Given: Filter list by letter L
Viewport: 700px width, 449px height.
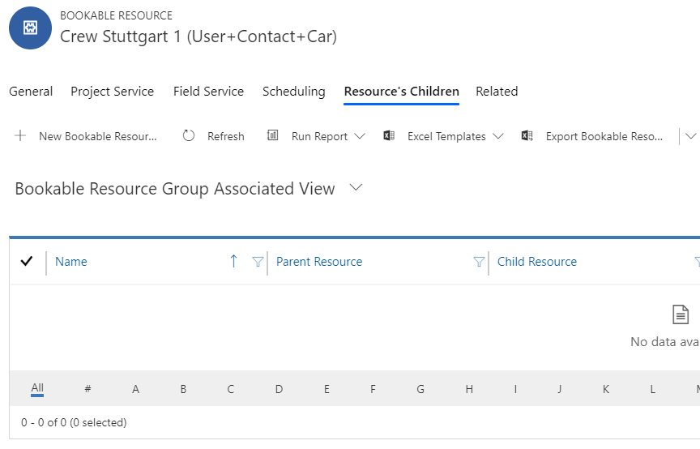Looking at the screenshot, I should click(653, 389).
